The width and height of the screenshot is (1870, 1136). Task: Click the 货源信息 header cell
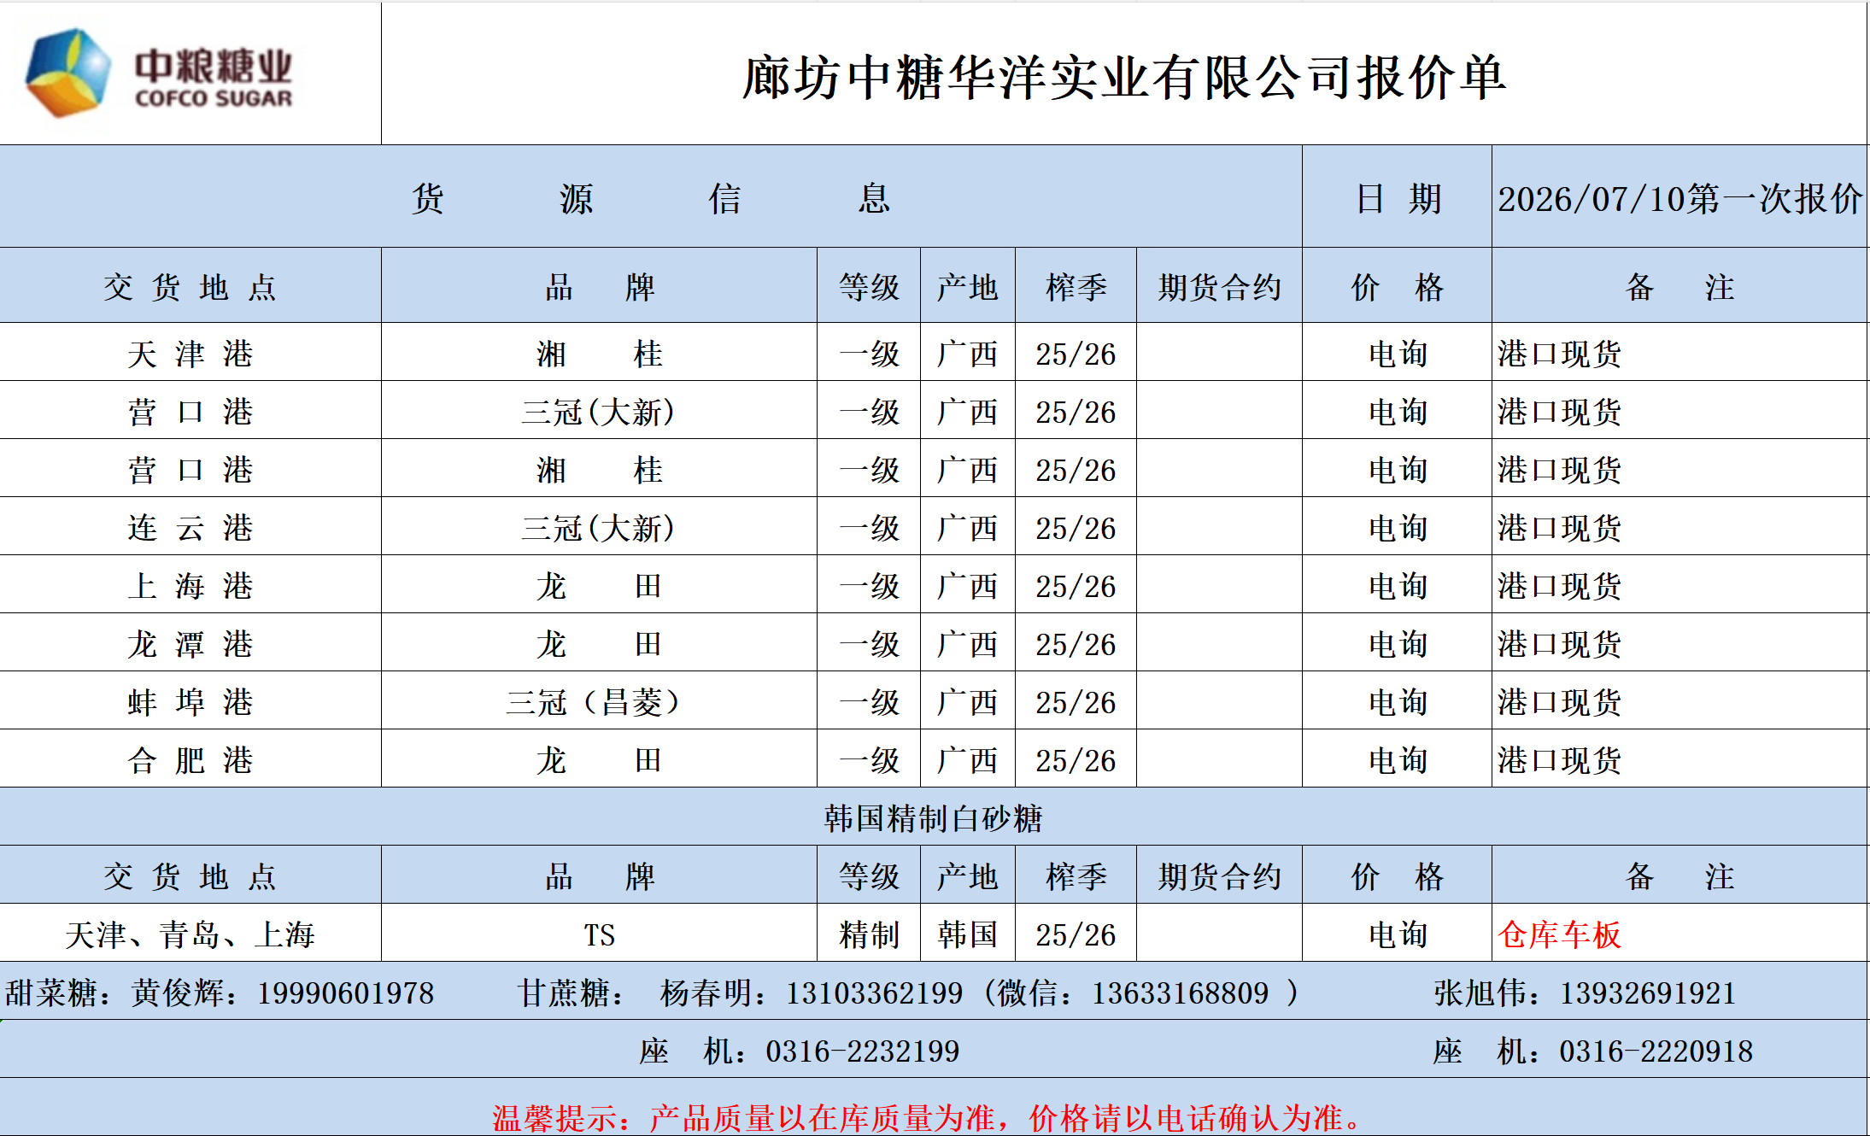pyautogui.click(x=651, y=198)
